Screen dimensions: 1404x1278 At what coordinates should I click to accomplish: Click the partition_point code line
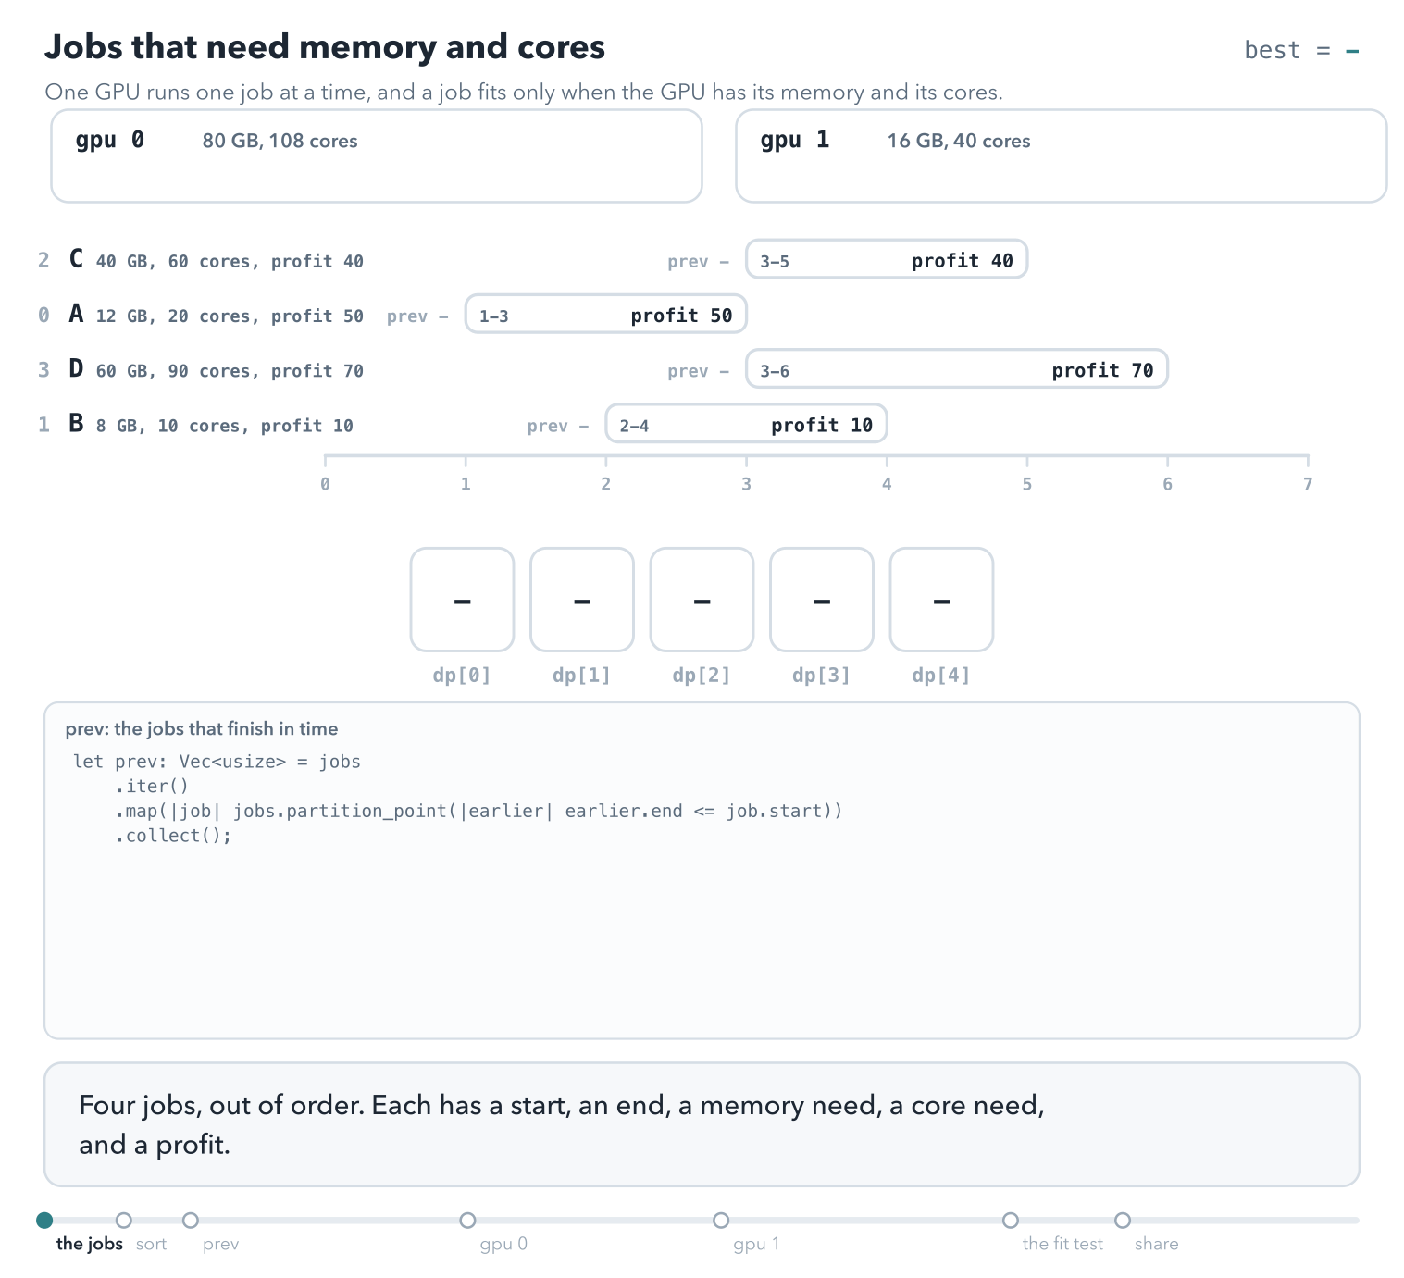pos(478,811)
